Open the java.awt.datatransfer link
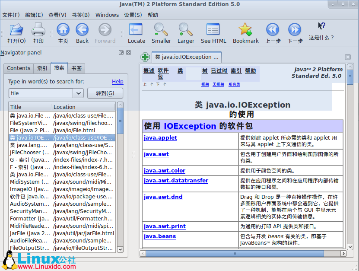Image resolution: width=359 pixels, height=271 pixels. point(176,181)
